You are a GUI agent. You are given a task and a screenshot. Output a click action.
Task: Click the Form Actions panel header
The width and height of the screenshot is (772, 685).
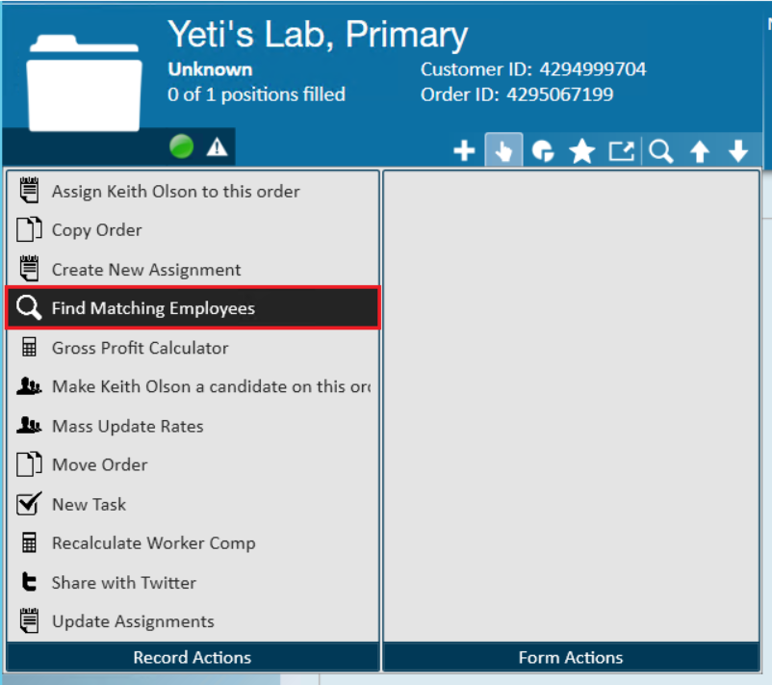(x=571, y=658)
